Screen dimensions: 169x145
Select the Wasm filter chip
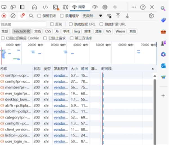point(120,31)
